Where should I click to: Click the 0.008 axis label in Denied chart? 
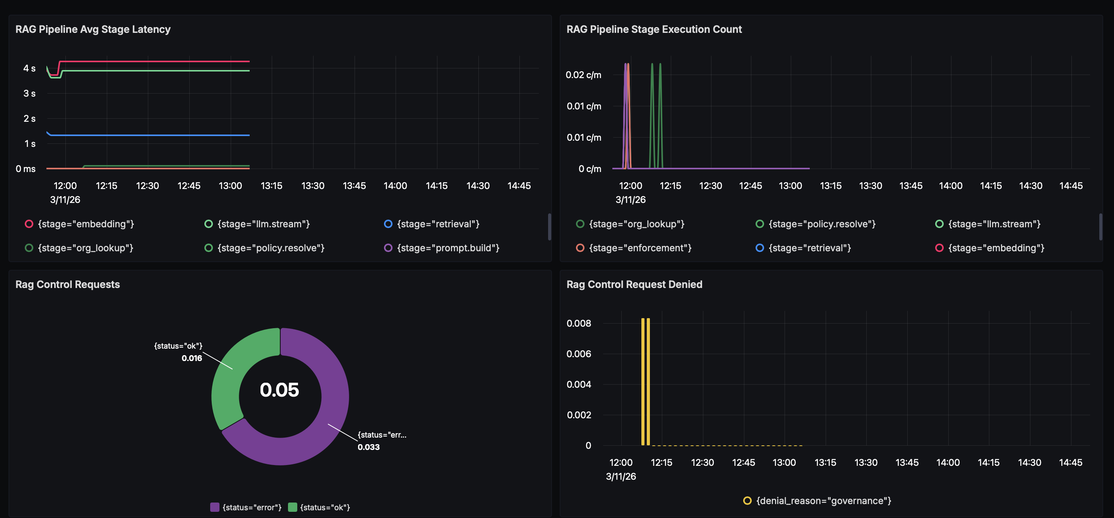579,323
